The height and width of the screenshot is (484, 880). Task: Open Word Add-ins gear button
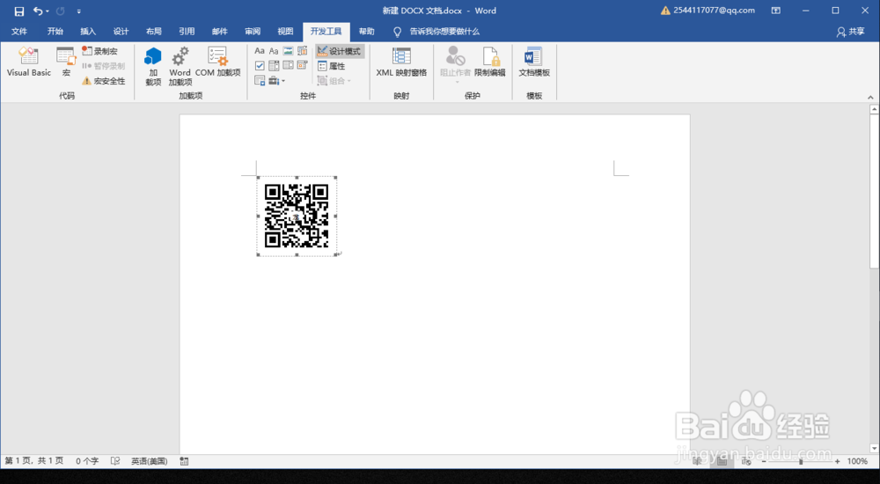coord(180,66)
